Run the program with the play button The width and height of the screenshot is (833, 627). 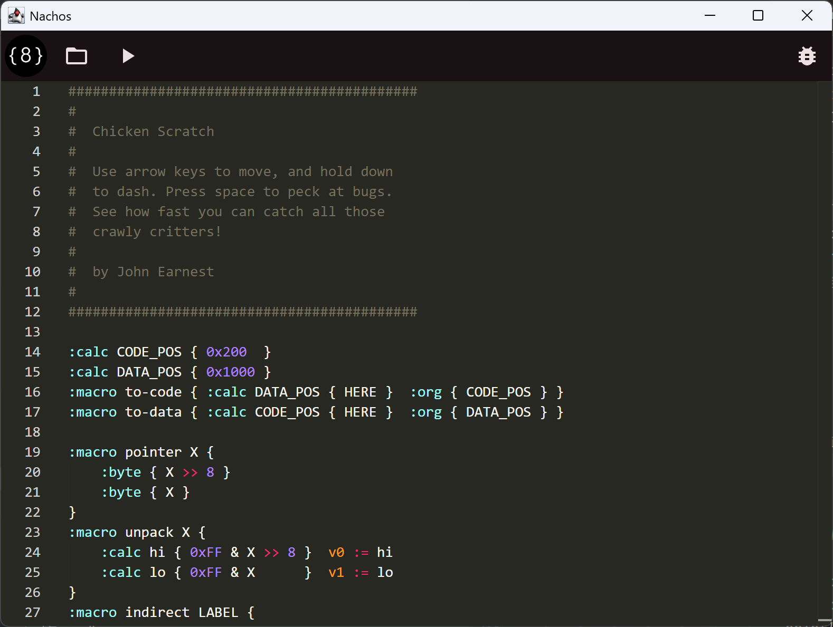click(128, 56)
